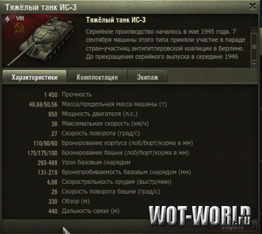Click the ИС-3 tank thumbnail image
262x234 pixels.
point(42,41)
